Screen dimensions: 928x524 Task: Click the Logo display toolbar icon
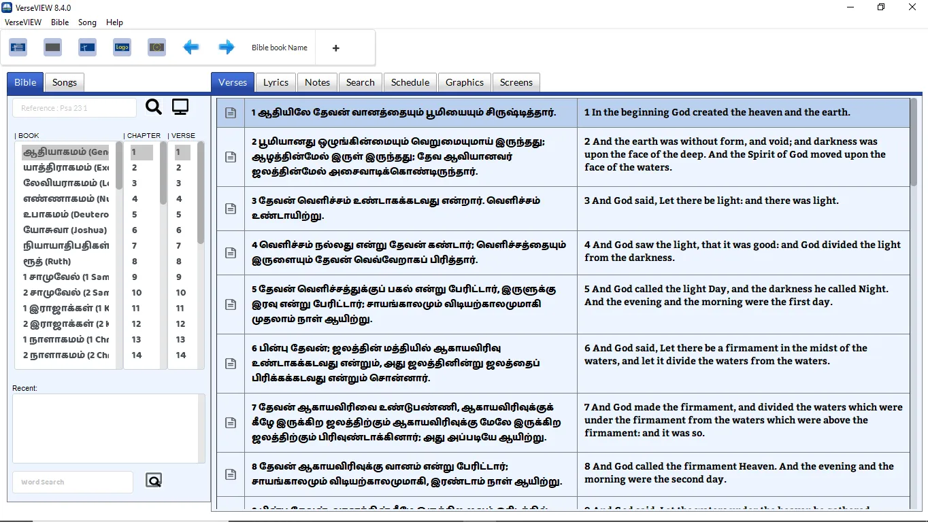[x=122, y=47]
